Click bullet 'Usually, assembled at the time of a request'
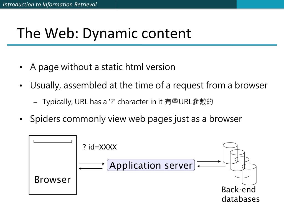Image resolution: width=284 pixels, height=213 pixels. 149,85
